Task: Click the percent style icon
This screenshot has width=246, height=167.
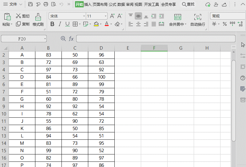Action: (x=225, y=24)
